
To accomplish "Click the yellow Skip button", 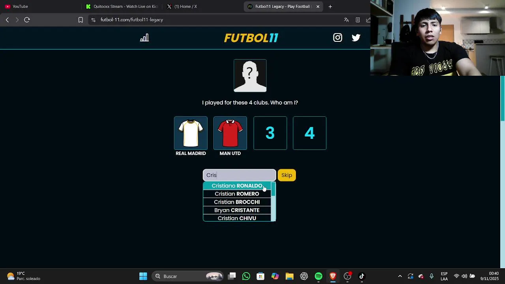I will 287,175.
